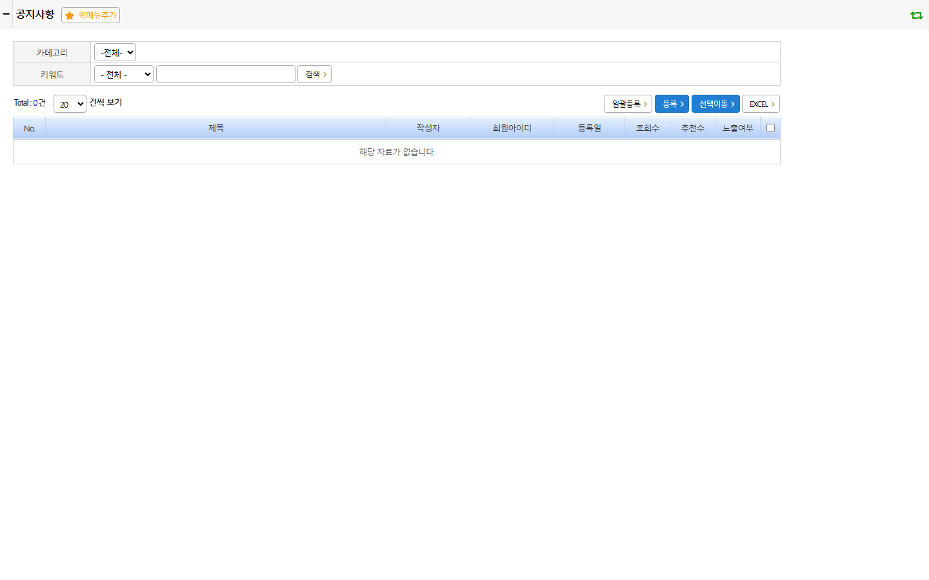The image size is (929, 580).
Task: Focus the keyword search text box
Action: click(226, 74)
